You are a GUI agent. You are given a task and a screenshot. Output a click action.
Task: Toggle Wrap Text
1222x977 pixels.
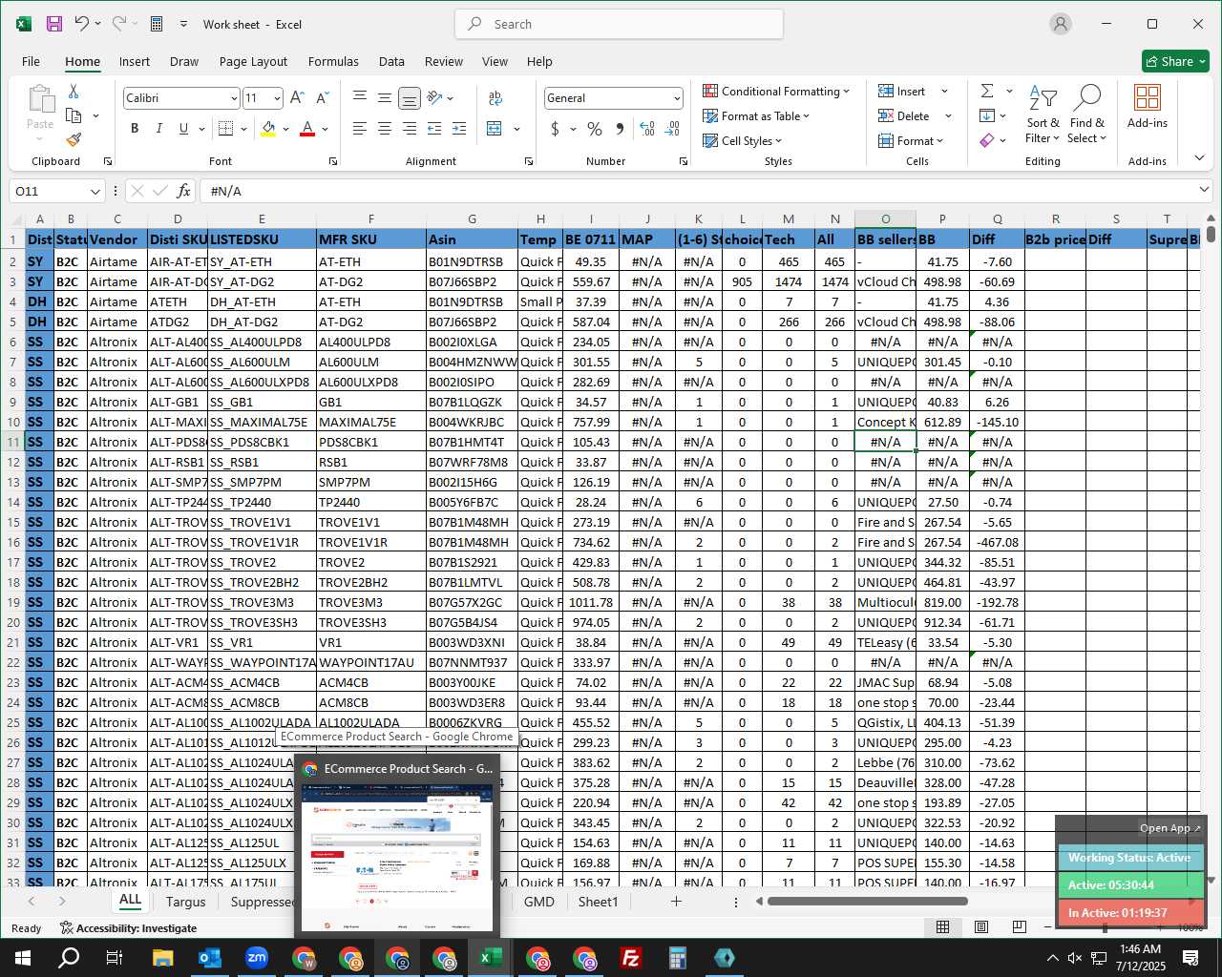point(495,97)
